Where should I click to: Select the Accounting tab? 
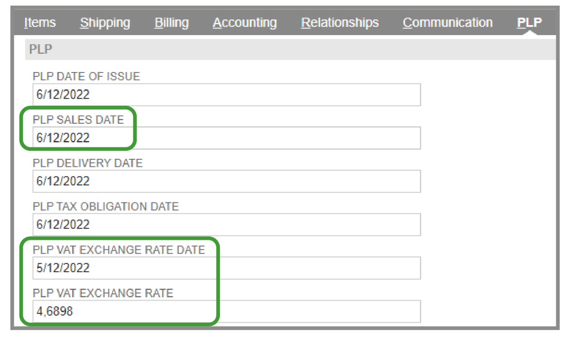[x=245, y=23]
